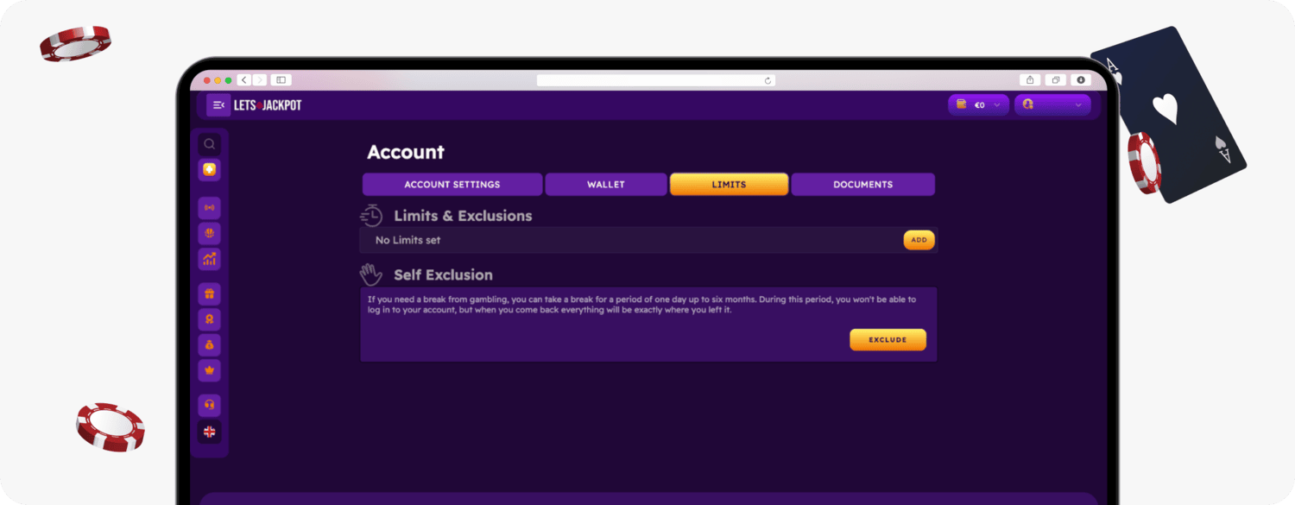Screen dimensions: 1295x505
Task: Expand the user profile dropdown chevron
Action: tap(1077, 105)
